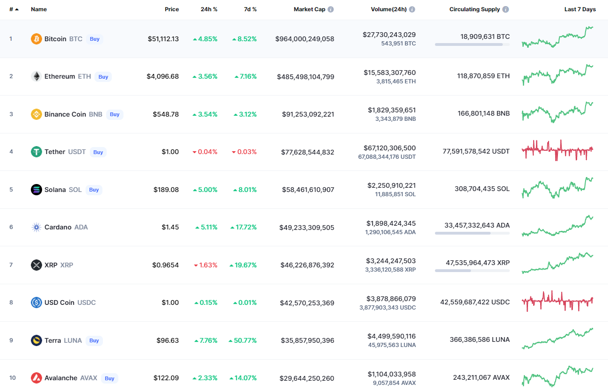Screen dimensions: 608x391
Task: Click the XRP logo icon
Action: tap(36, 265)
